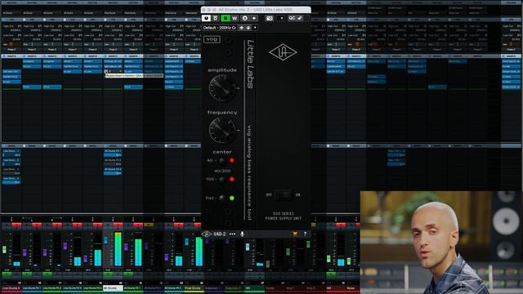
Task: Click the All Drums channel fader
Action: pyautogui.click(x=105, y=241)
